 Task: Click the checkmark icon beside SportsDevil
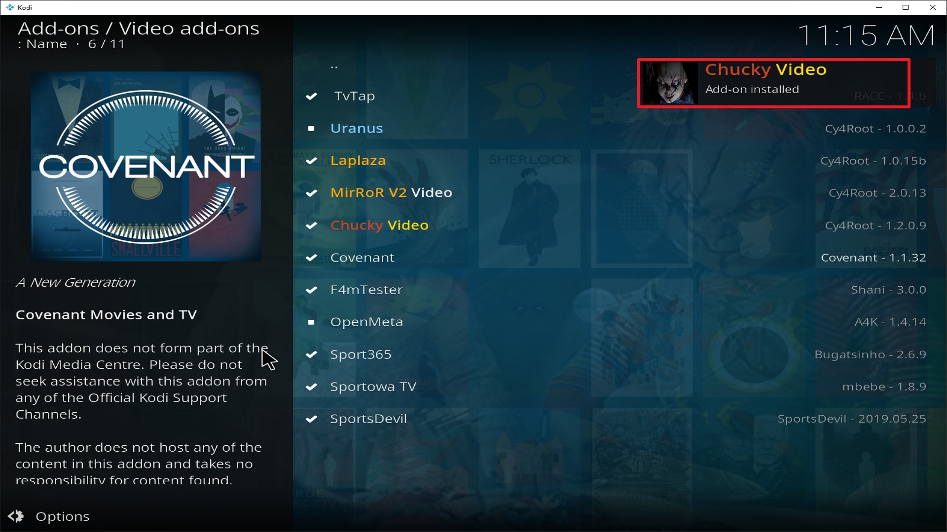(x=311, y=419)
